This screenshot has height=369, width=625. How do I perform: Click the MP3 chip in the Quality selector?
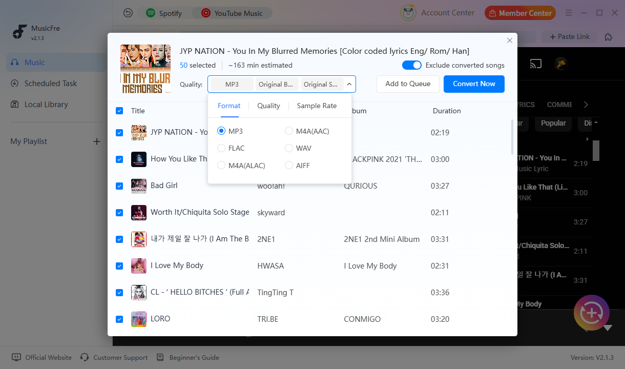[232, 84]
